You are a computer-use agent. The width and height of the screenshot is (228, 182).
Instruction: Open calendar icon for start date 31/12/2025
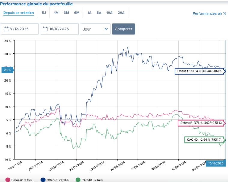(6, 29)
